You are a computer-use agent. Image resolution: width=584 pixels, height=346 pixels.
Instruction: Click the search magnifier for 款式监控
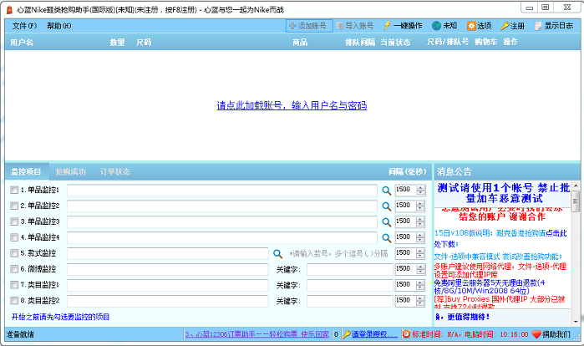(278, 253)
